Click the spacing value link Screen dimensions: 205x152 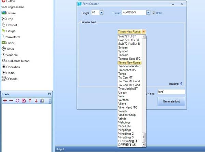[181, 84]
